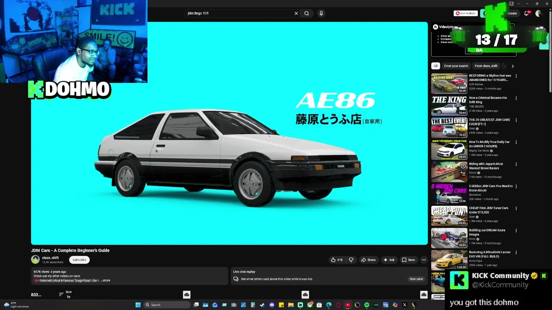Subscribe to class_shift channel
Screen dimensions: 552x310
79,260
